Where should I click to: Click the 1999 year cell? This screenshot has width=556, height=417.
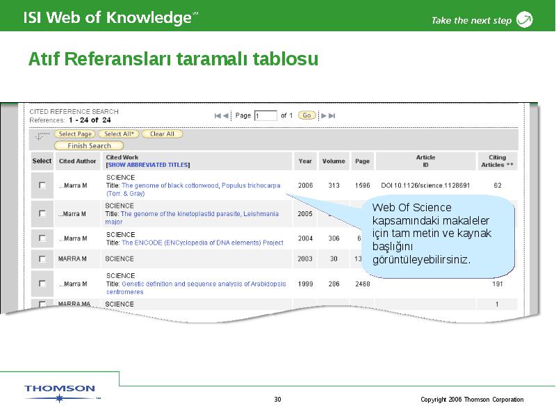305,284
